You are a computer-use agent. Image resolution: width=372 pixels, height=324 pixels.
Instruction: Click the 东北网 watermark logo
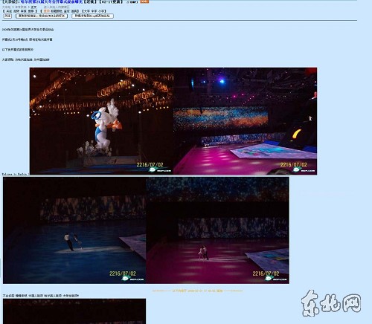click(331, 303)
